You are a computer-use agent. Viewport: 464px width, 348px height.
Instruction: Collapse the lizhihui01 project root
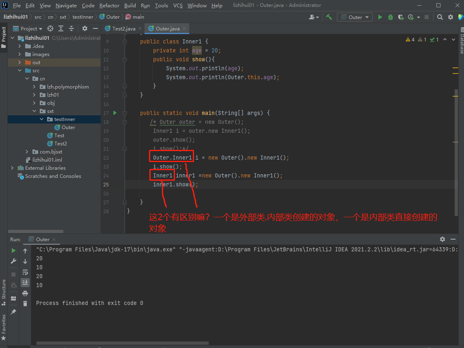point(13,38)
